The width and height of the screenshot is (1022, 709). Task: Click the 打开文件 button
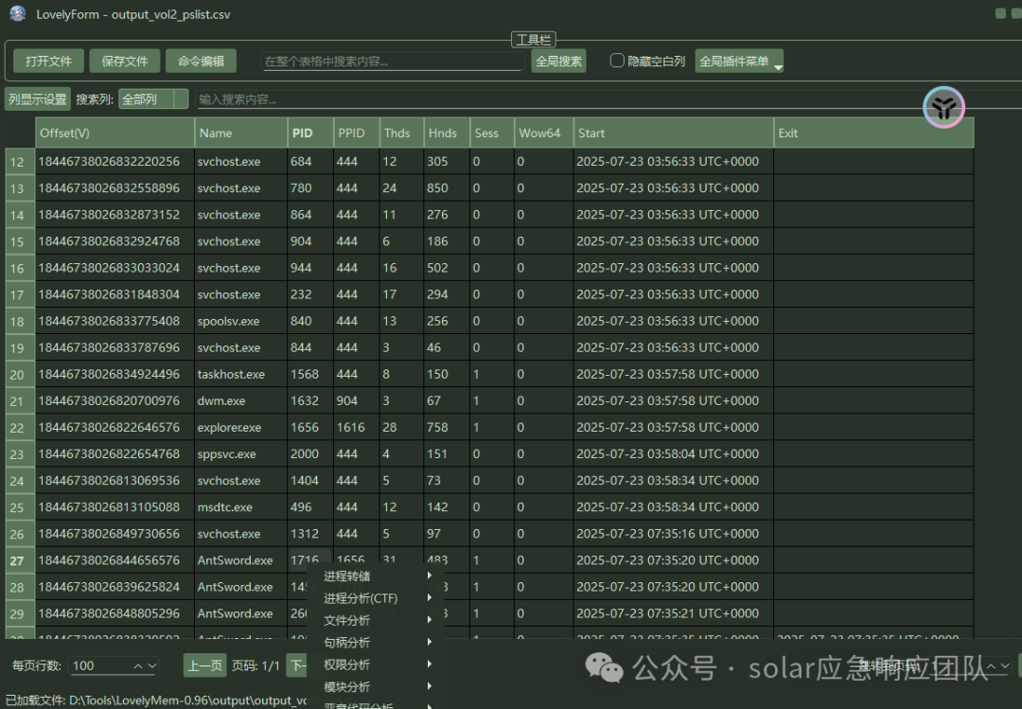click(48, 61)
